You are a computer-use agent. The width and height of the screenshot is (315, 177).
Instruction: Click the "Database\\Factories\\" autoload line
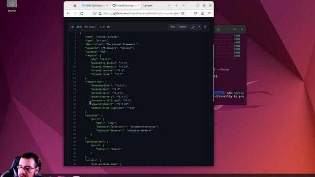(127, 127)
